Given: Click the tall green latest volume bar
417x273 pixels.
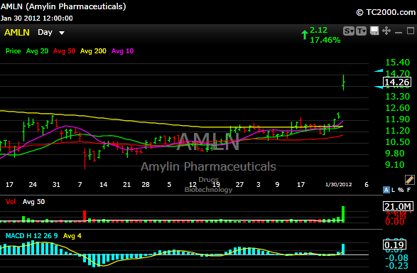Looking at the screenshot, I should pyautogui.click(x=343, y=214).
